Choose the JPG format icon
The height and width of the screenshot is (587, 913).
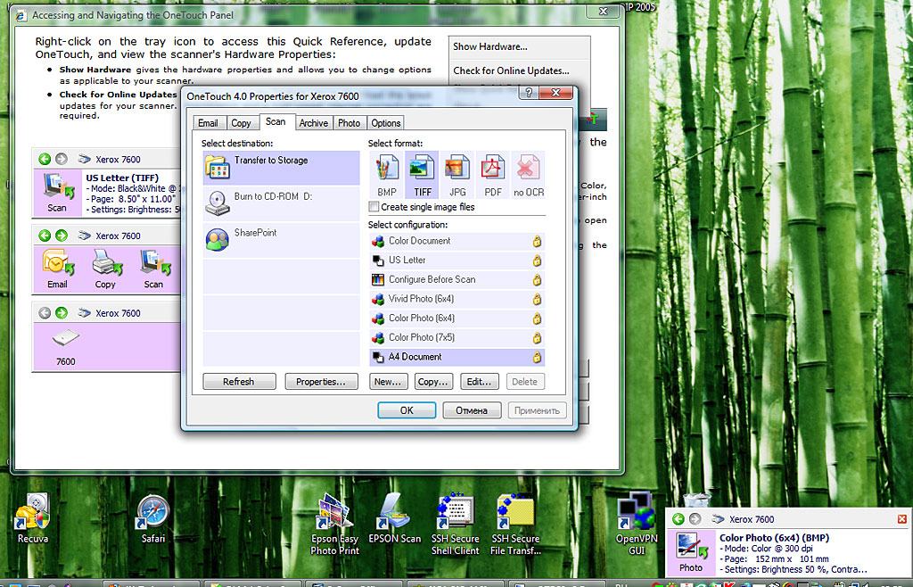tap(457, 175)
